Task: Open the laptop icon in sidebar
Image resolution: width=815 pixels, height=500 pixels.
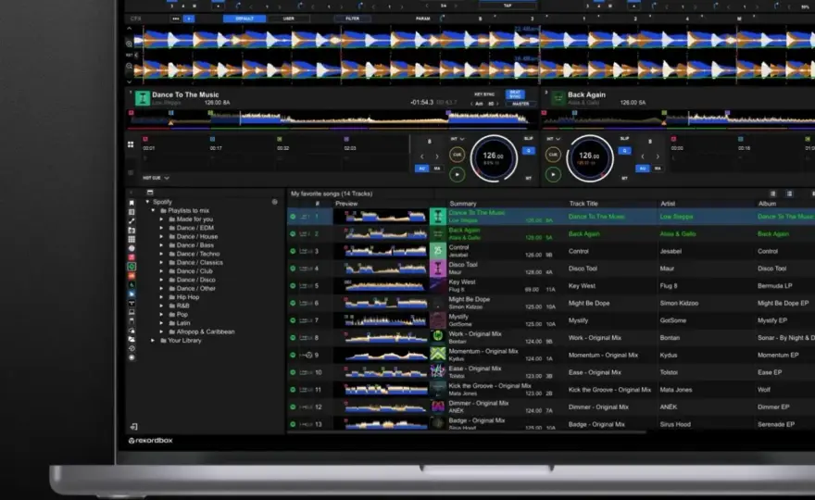Action: point(132,312)
